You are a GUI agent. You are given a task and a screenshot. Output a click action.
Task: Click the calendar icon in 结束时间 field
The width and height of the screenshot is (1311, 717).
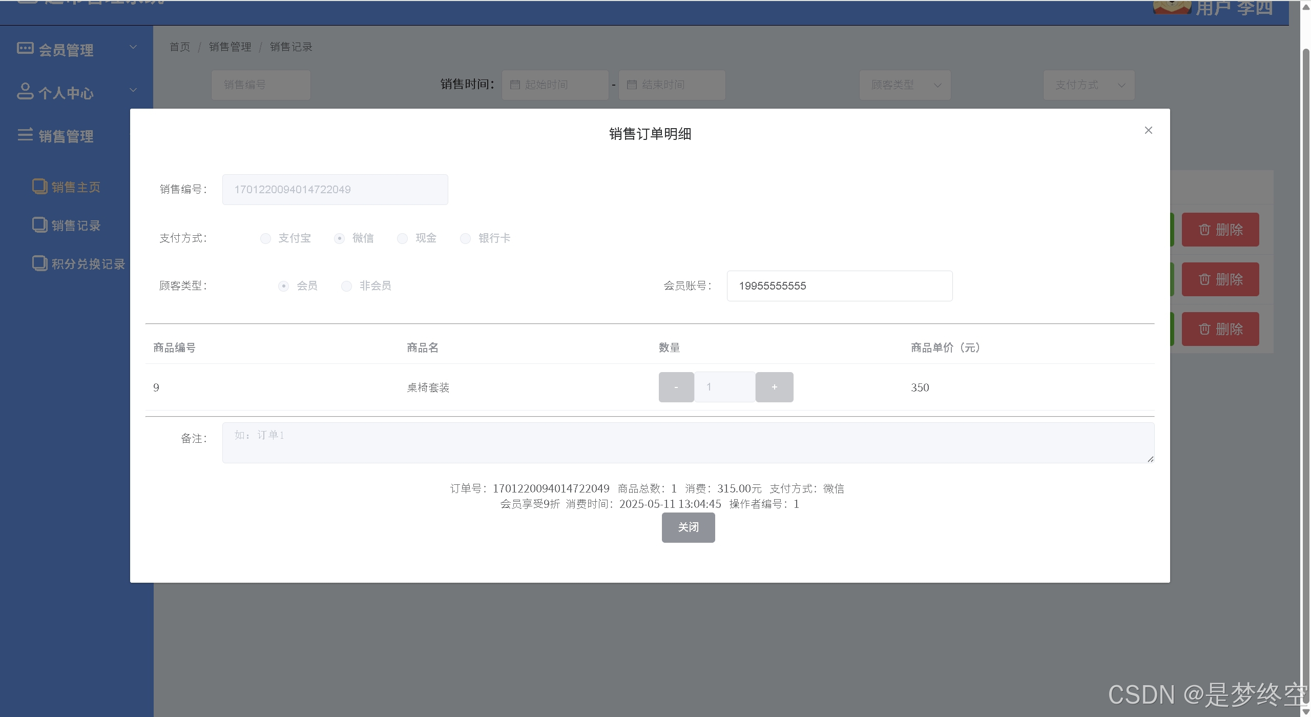[632, 85]
